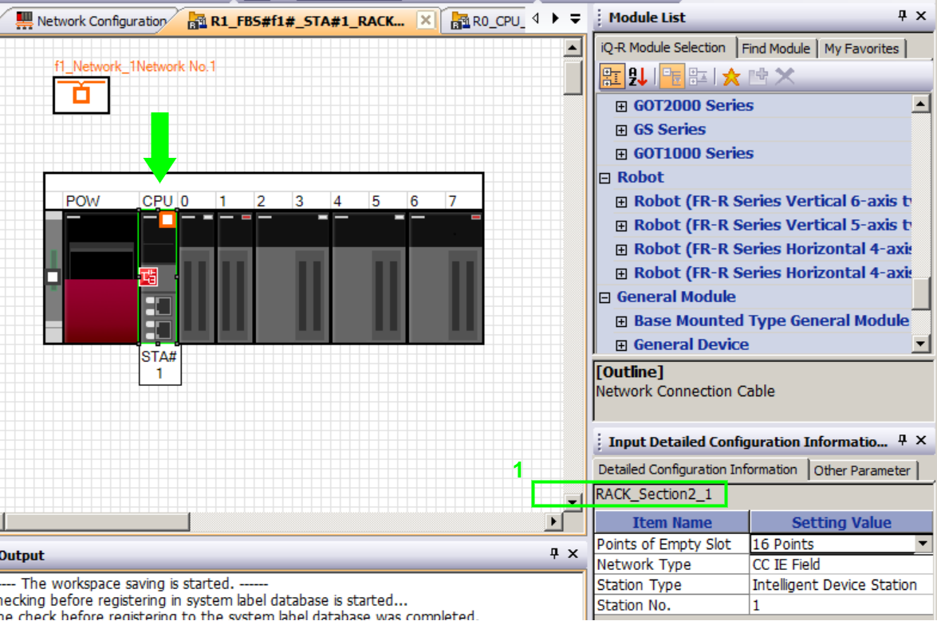Click the canvas horizontal scrollbar thumb
The width and height of the screenshot is (937, 621).
[96, 521]
